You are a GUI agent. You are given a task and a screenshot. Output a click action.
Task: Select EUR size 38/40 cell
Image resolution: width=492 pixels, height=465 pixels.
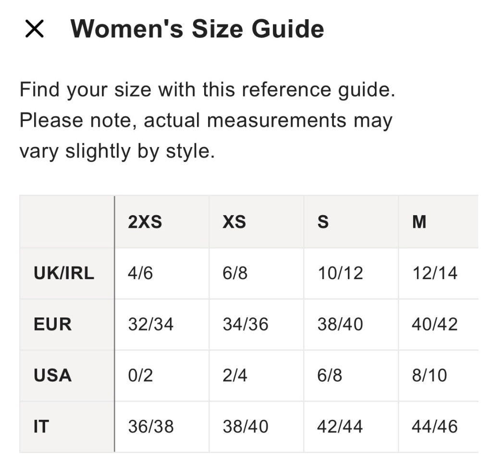click(x=340, y=324)
